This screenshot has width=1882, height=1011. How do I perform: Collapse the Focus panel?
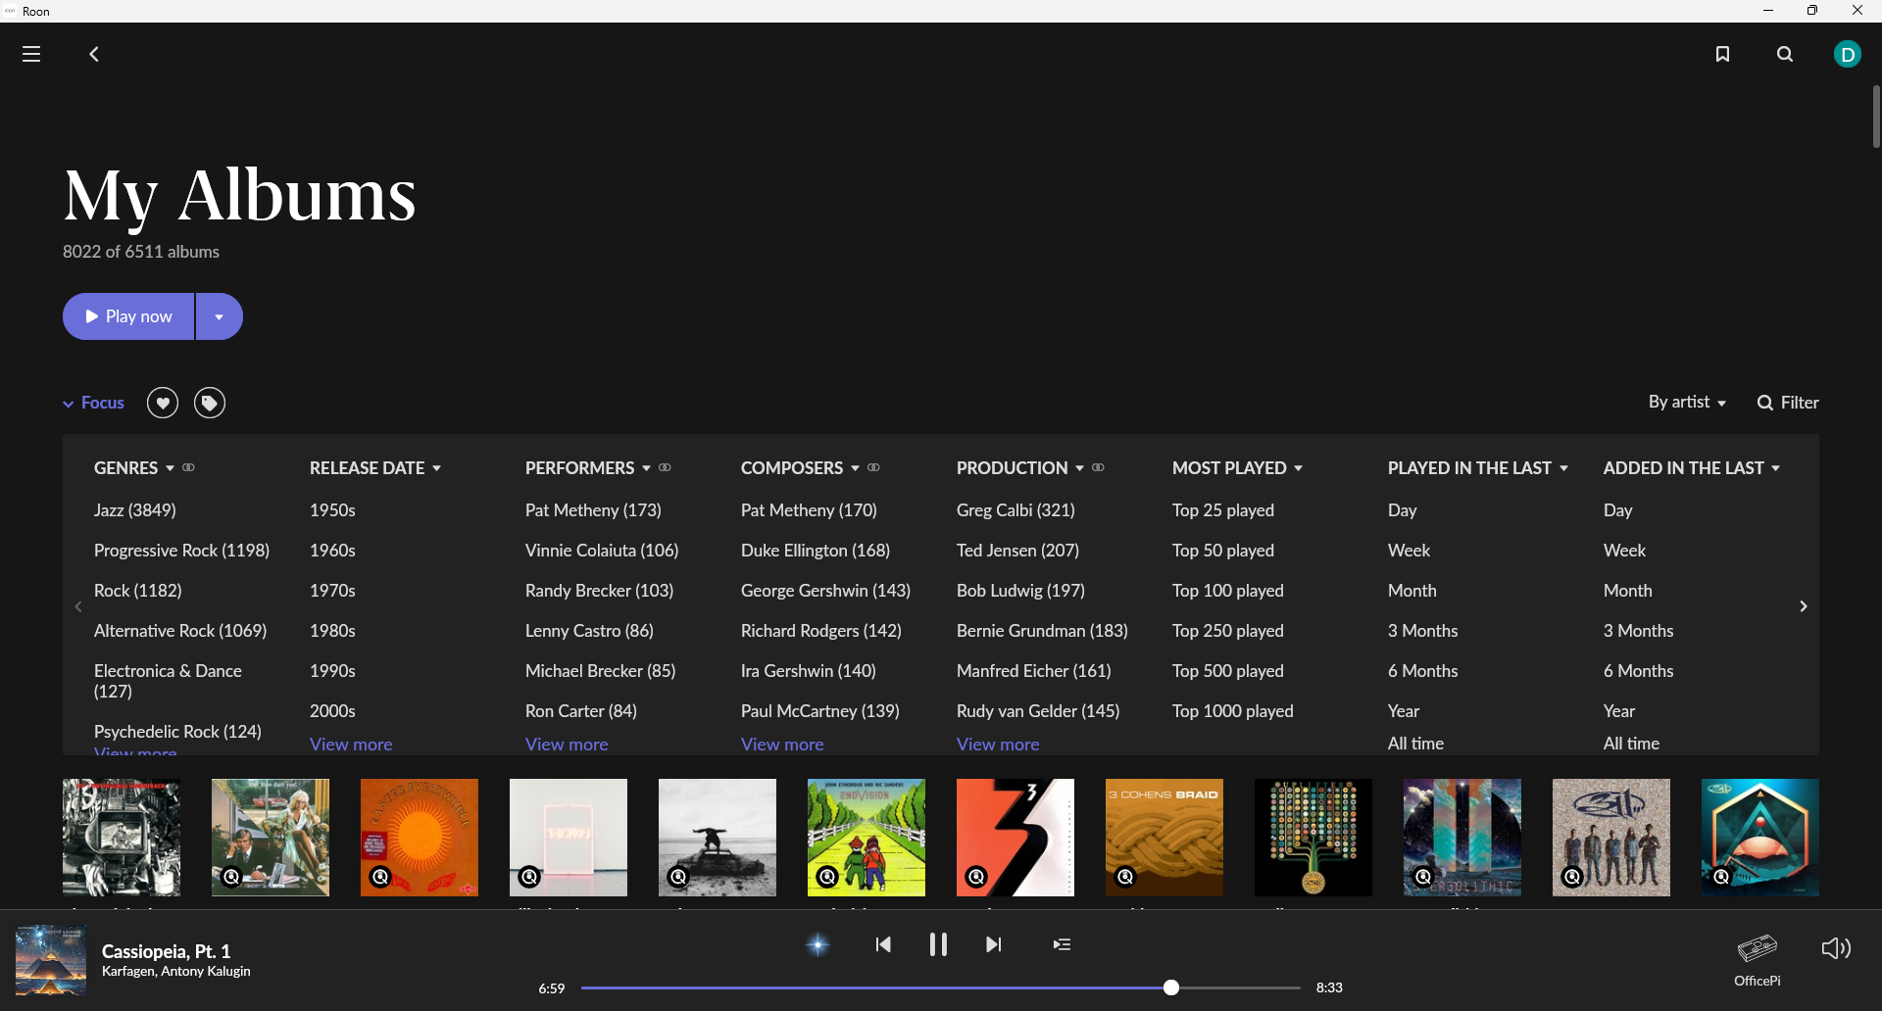coord(93,403)
